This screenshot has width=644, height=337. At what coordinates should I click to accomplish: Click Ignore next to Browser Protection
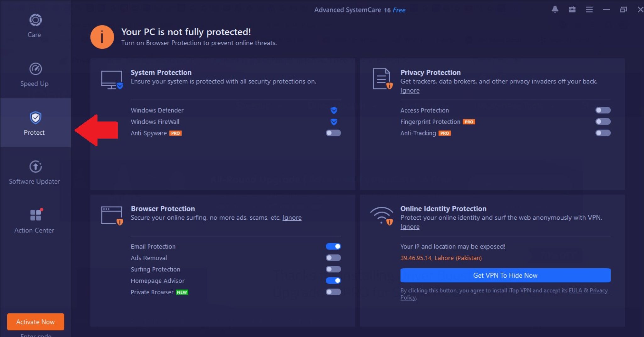(292, 217)
